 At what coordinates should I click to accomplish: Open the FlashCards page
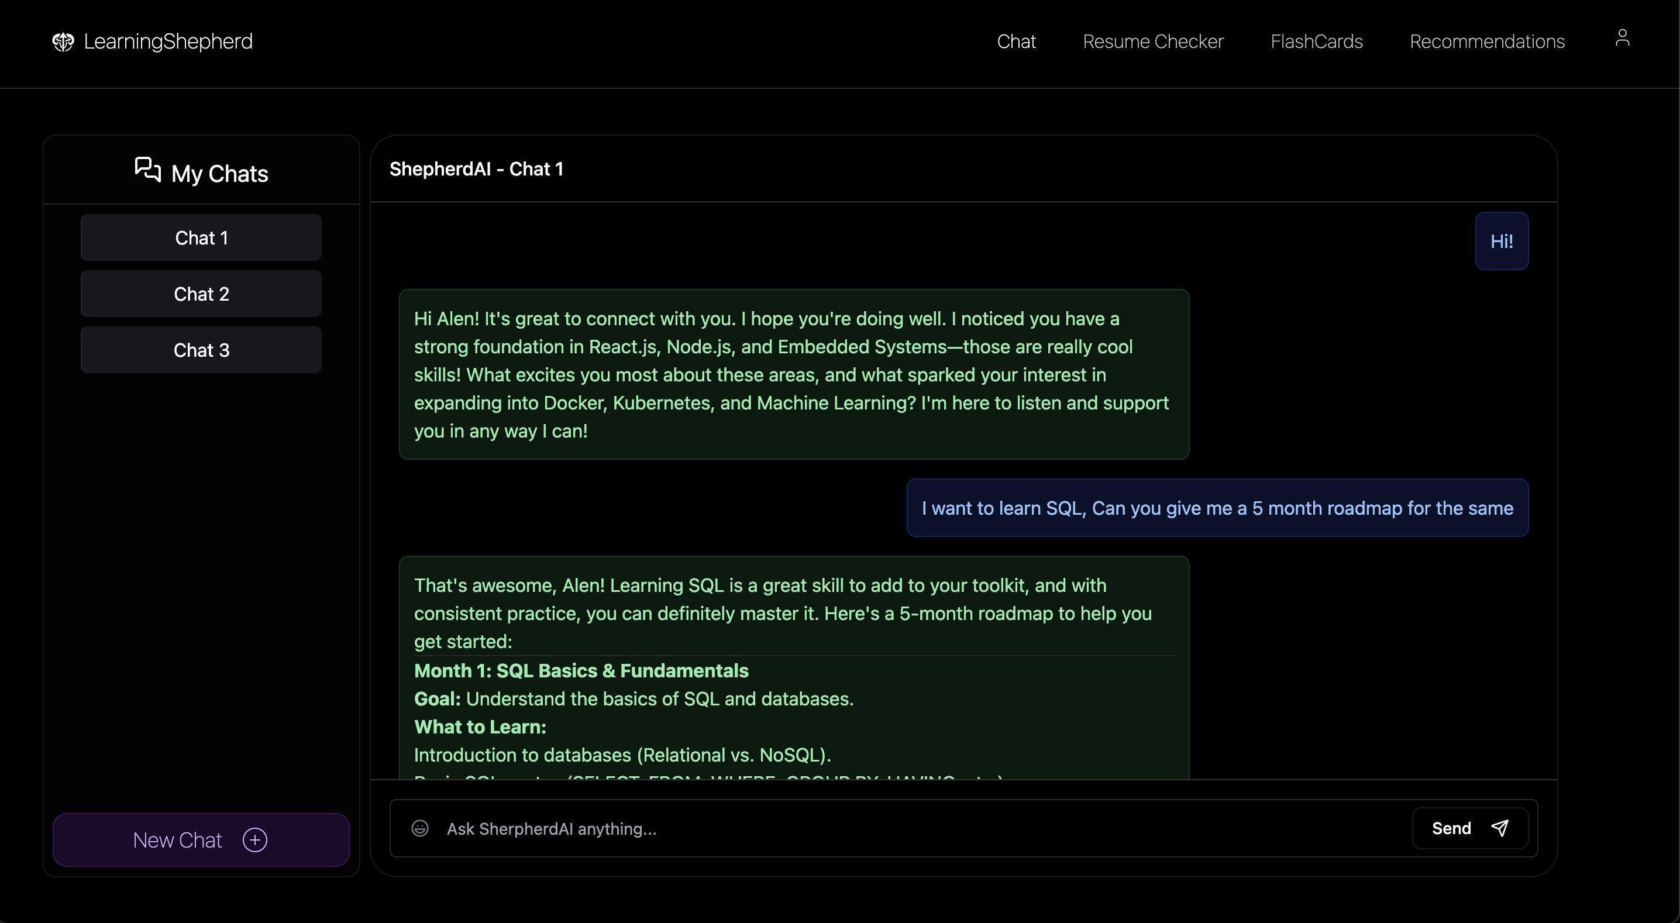1316,42
